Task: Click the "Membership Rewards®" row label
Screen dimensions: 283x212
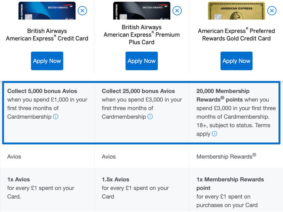Action: (x=226, y=157)
